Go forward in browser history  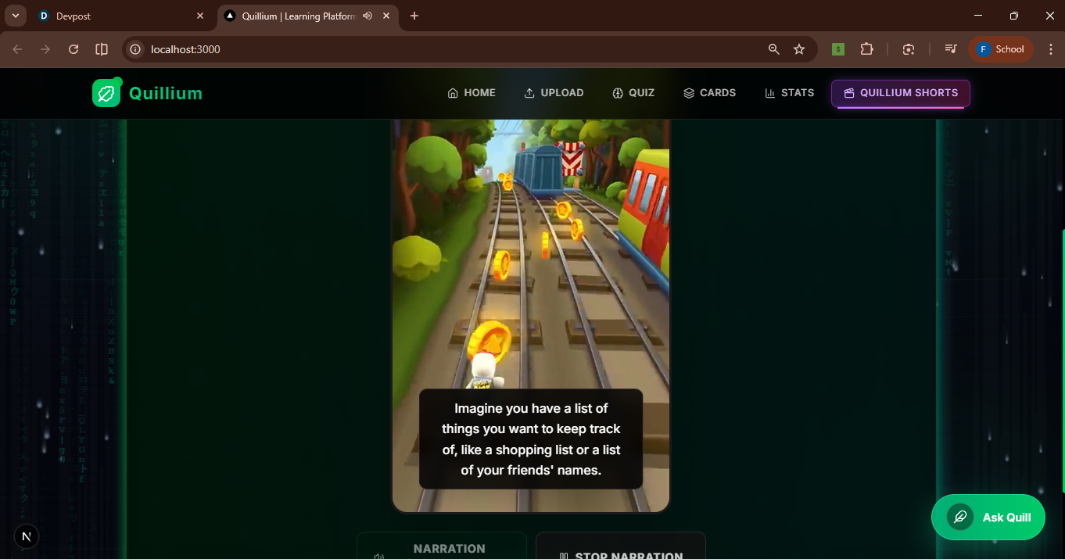[x=45, y=49]
